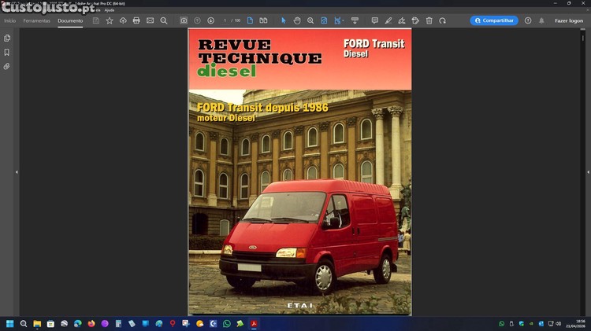Image resolution: width=591 pixels, height=331 pixels.
Task: Switch to the Ferramentas tab
Action: pos(36,20)
